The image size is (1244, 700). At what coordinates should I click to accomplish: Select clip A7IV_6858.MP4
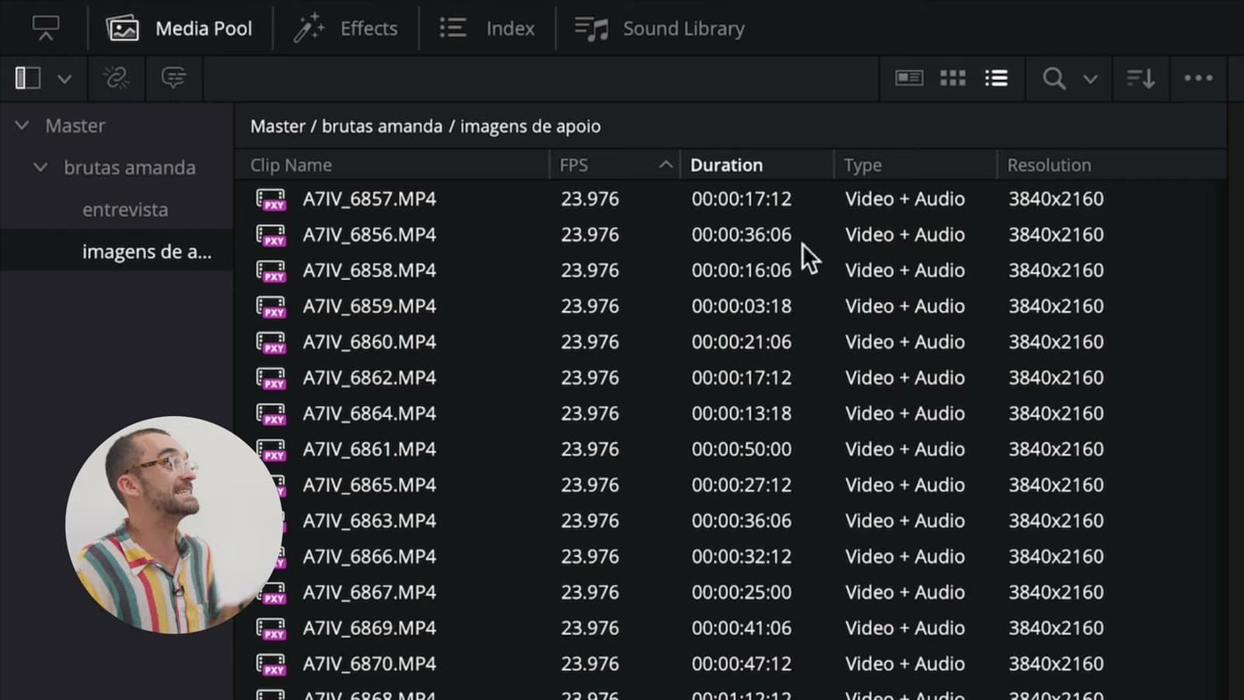point(369,271)
